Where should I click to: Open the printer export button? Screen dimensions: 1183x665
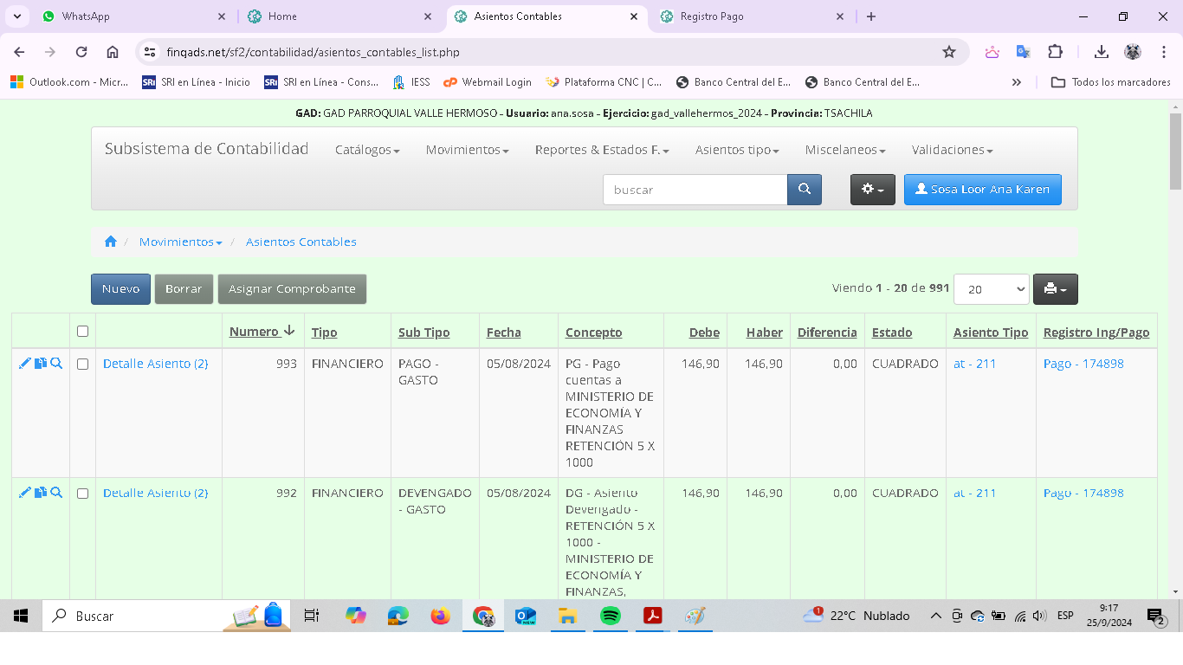pyautogui.click(x=1055, y=289)
